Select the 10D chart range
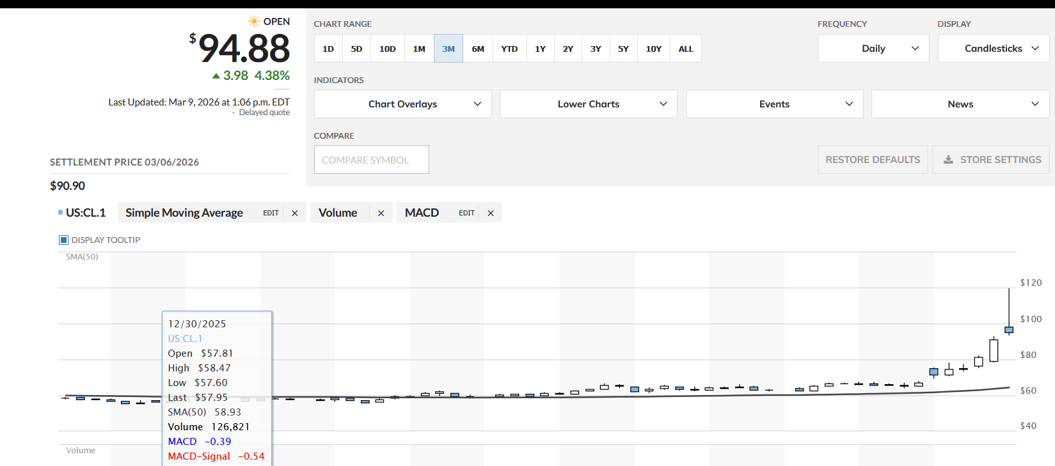This screenshot has width=1055, height=466. pyautogui.click(x=388, y=49)
